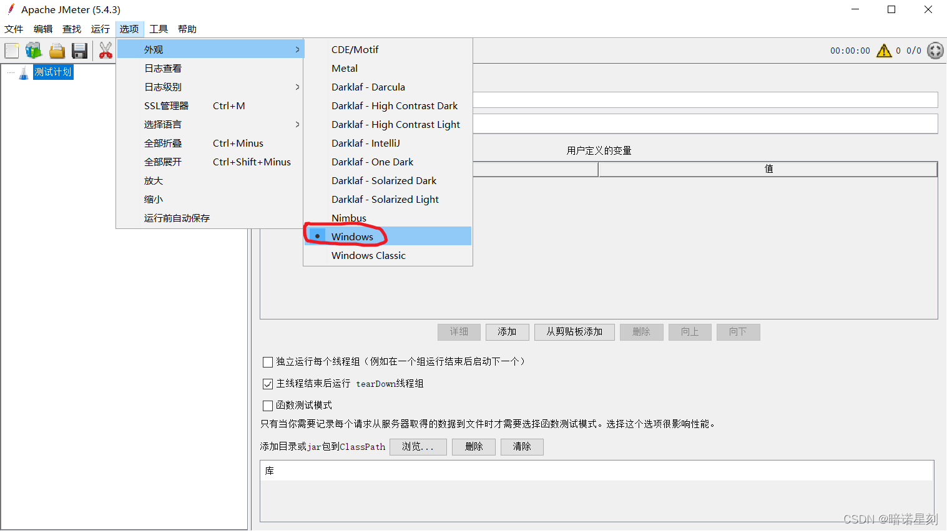Click the 详细 button
The image size is (947, 531).
click(x=459, y=332)
